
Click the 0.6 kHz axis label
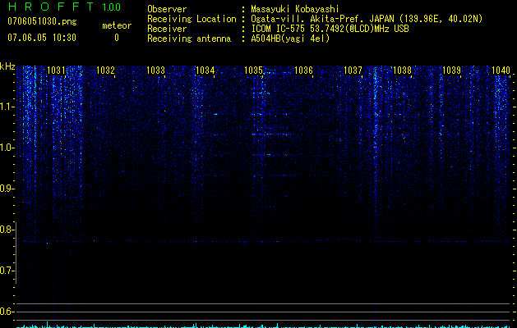pyautogui.click(x=6, y=312)
